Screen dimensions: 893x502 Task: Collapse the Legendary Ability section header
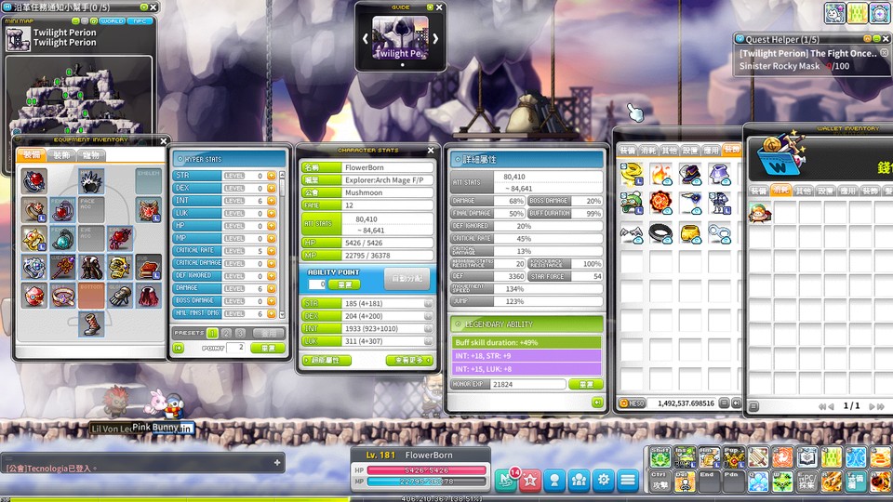point(526,324)
